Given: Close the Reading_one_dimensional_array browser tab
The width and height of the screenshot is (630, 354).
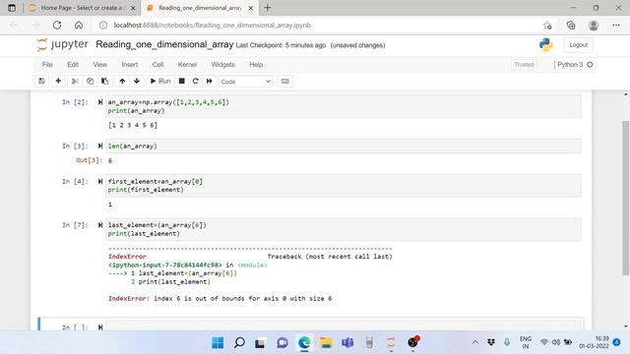Looking at the screenshot, I should click(251, 8).
